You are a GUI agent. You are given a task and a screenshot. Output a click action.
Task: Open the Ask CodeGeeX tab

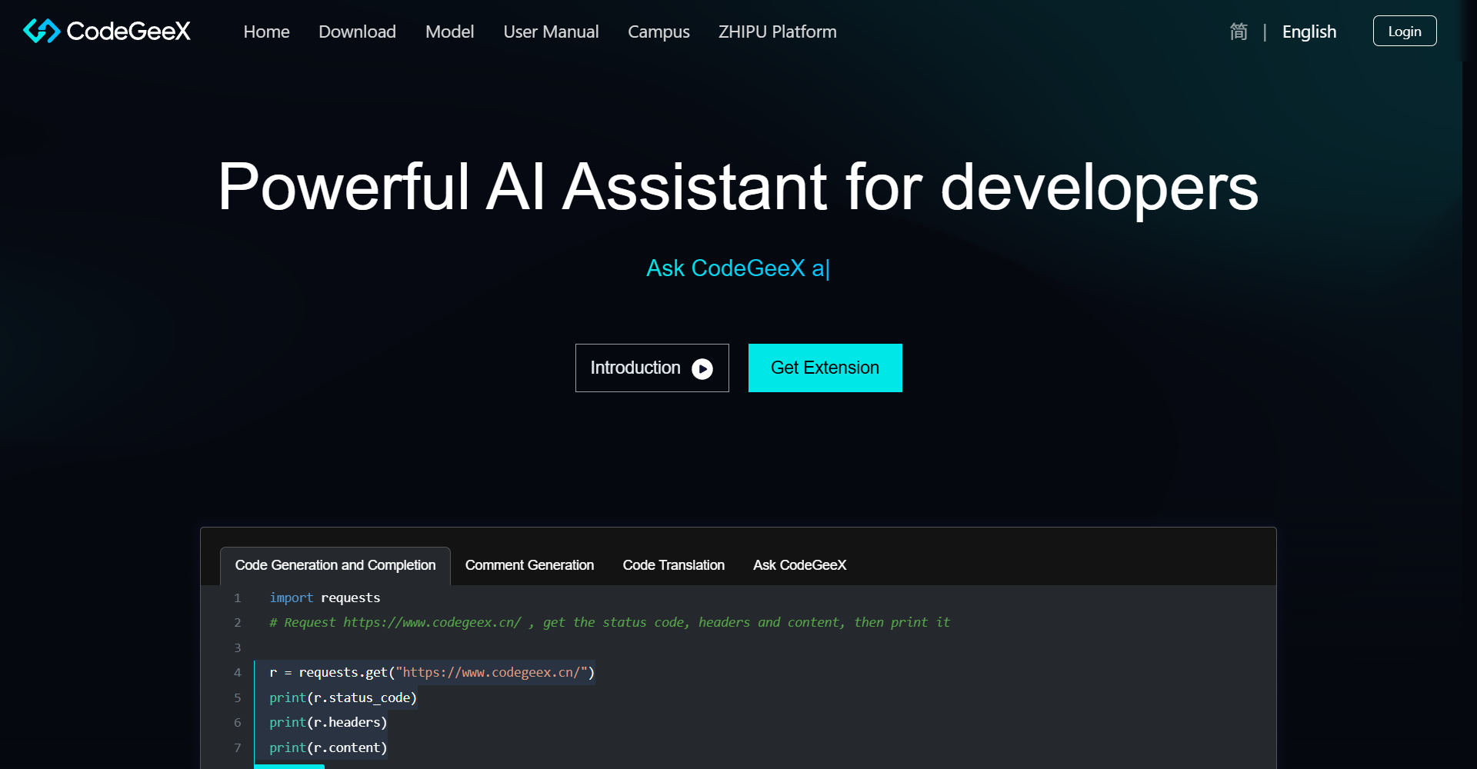[x=799, y=565]
